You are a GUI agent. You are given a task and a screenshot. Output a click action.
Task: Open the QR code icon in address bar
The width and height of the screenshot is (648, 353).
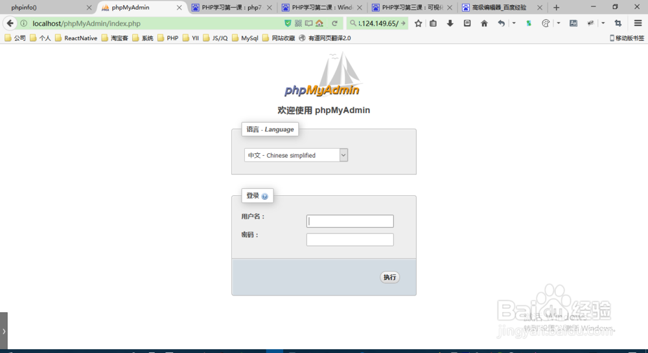click(298, 23)
